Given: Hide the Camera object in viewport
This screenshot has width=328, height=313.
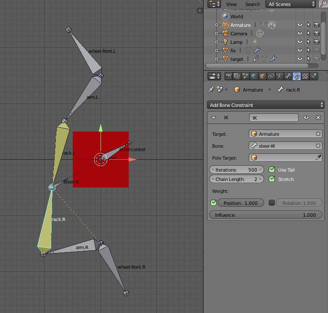Looking at the screenshot, I should pyautogui.click(x=300, y=34).
